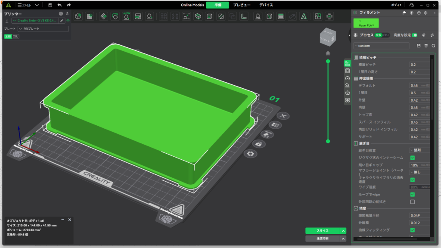Click the plate lock icon on the bed
441x248 pixels.
pos(258,143)
